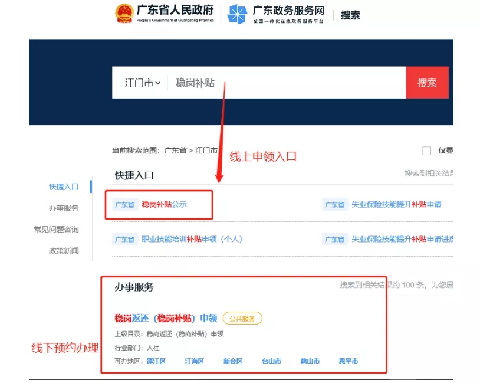Screen dimensions: 480x383
Task: Click the 广东政务服务网 header title text
Action: pos(288,11)
